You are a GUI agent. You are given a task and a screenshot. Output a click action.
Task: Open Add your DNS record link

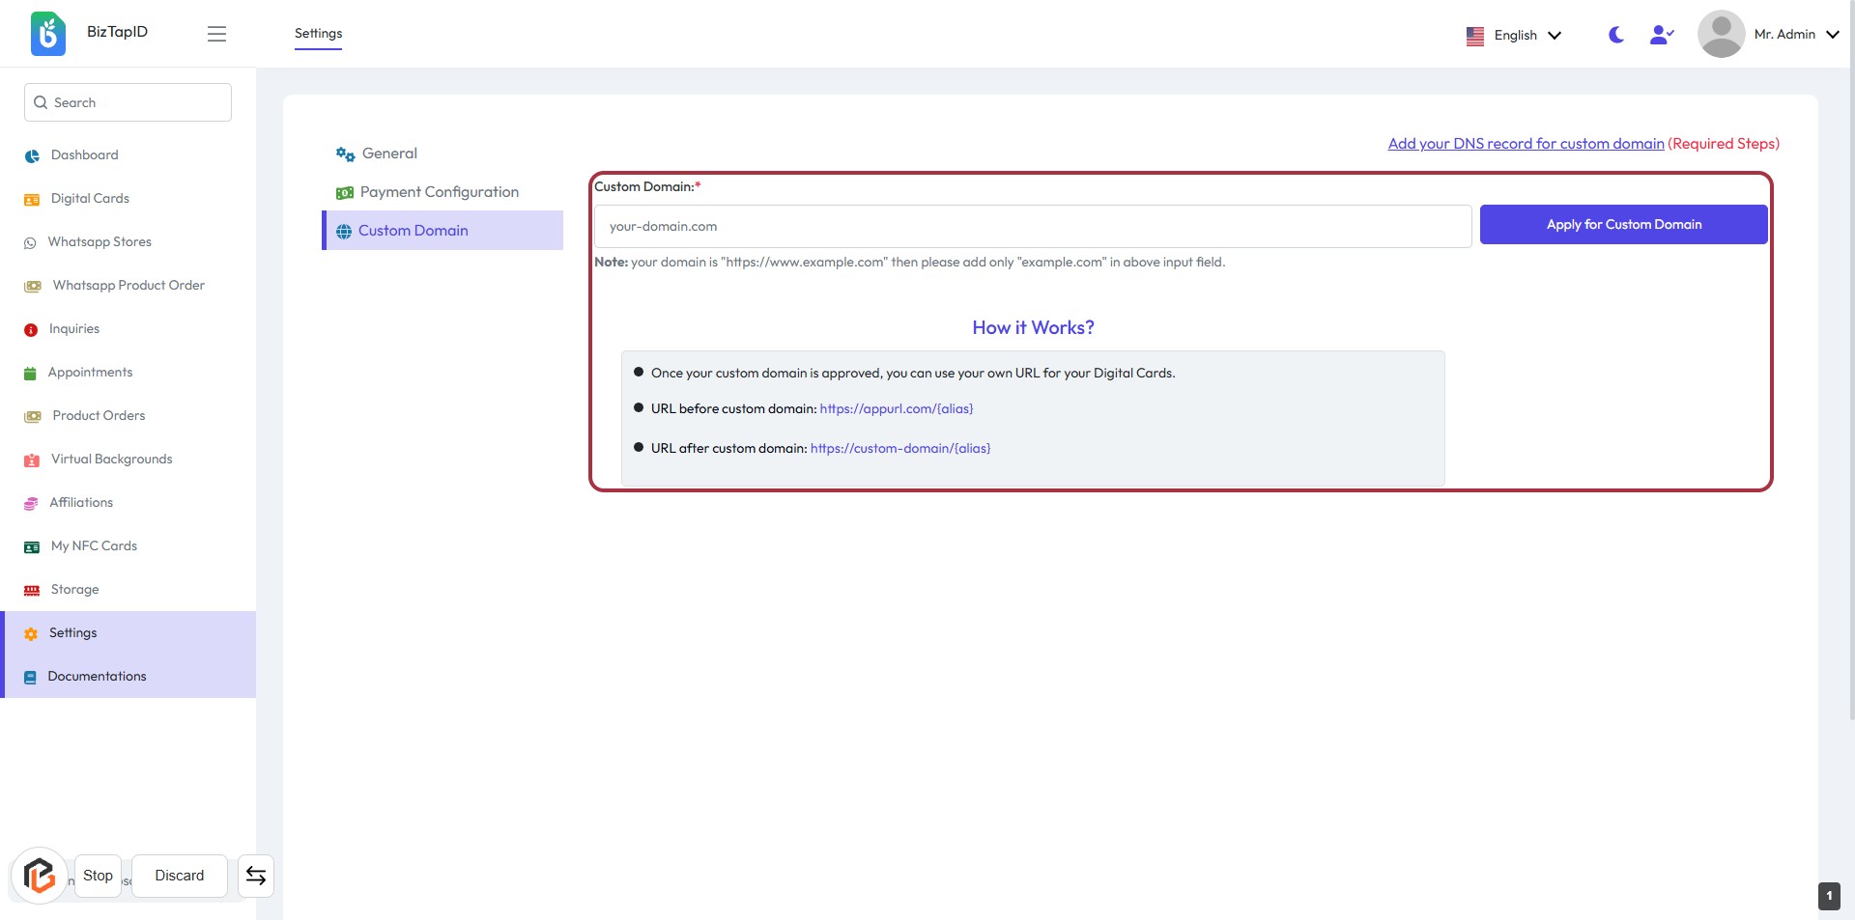point(1526,144)
